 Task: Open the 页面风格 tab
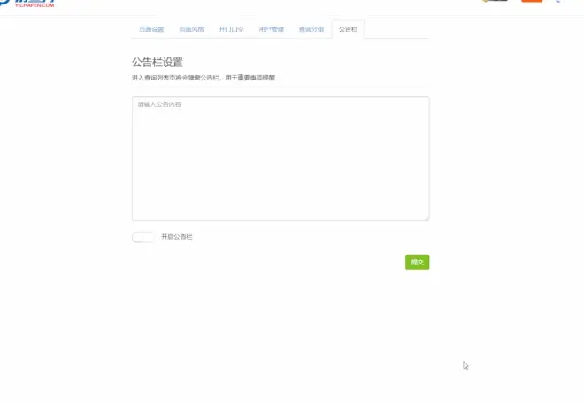pos(191,29)
